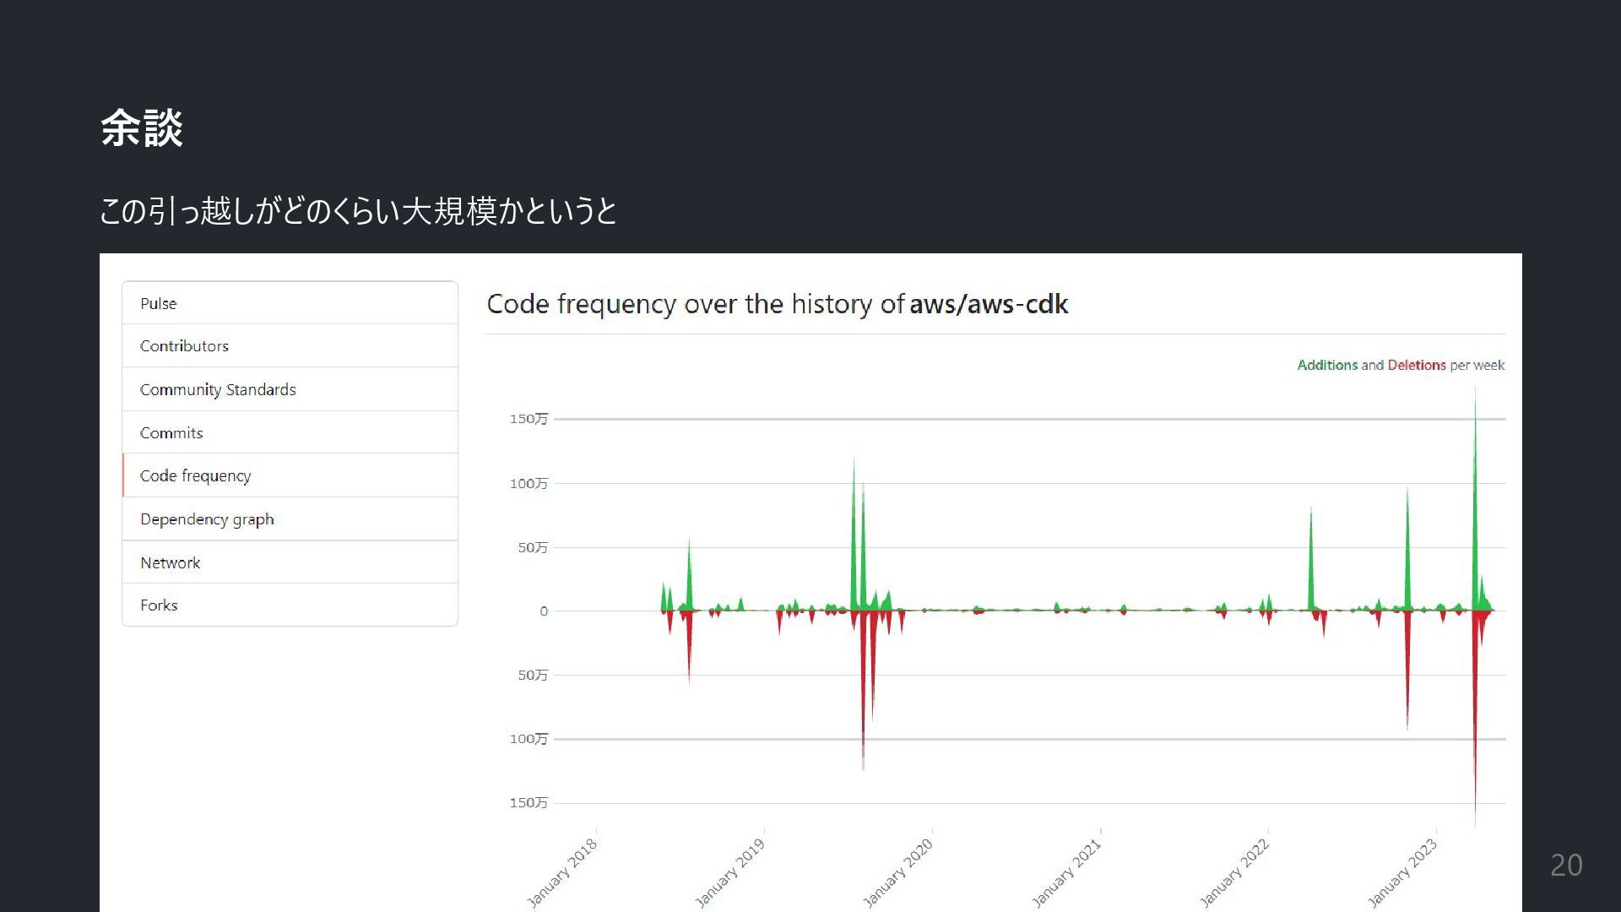Image resolution: width=1621 pixels, height=912 pixels.
Task: Open the Pulse insights page
Action: click(x=290, y=303)
